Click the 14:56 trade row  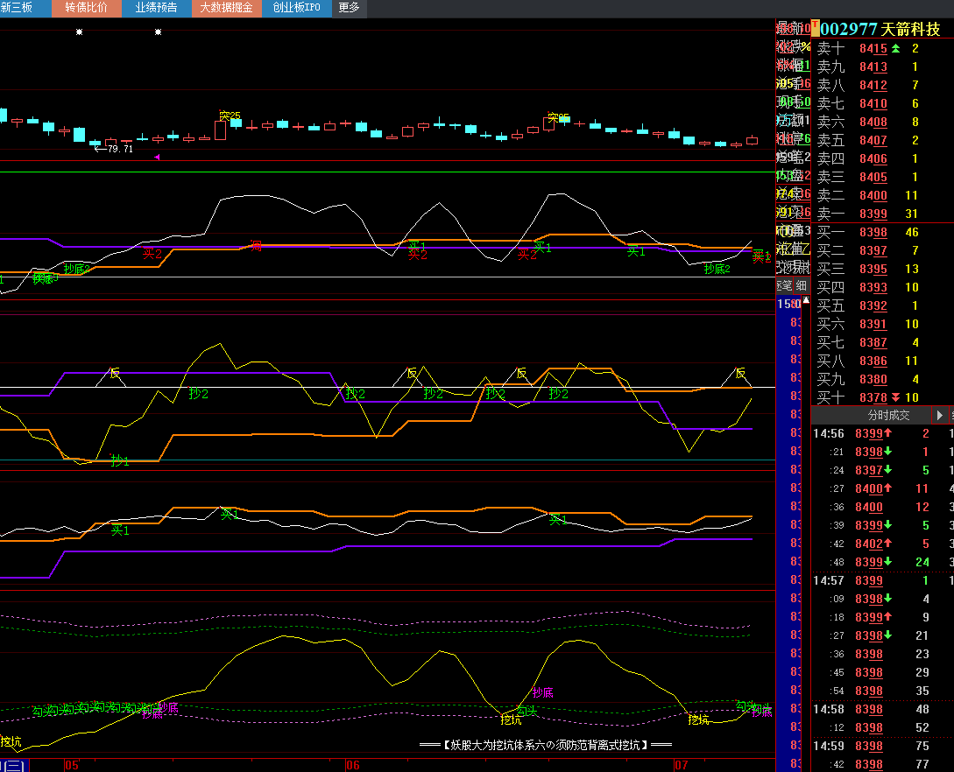click(883, 433)
